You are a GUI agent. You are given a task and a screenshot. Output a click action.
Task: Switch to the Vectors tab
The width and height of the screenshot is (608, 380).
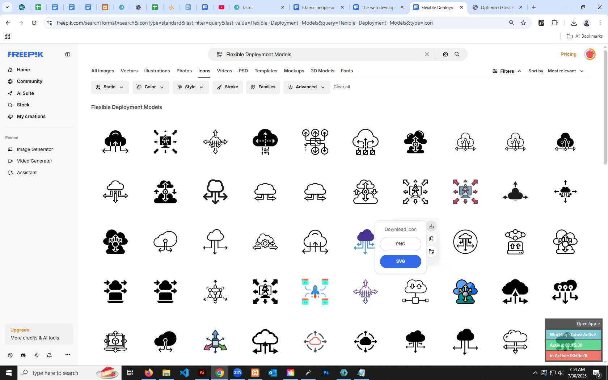[x=129, y=71]
